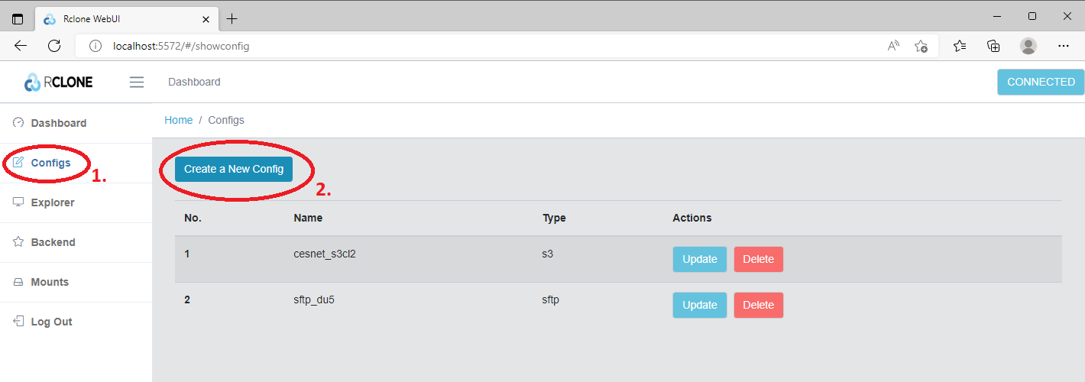This screenshot has height=382, width=1085.
Task: Click Log Out in the sidebar
Action: (x=51, y=322)
